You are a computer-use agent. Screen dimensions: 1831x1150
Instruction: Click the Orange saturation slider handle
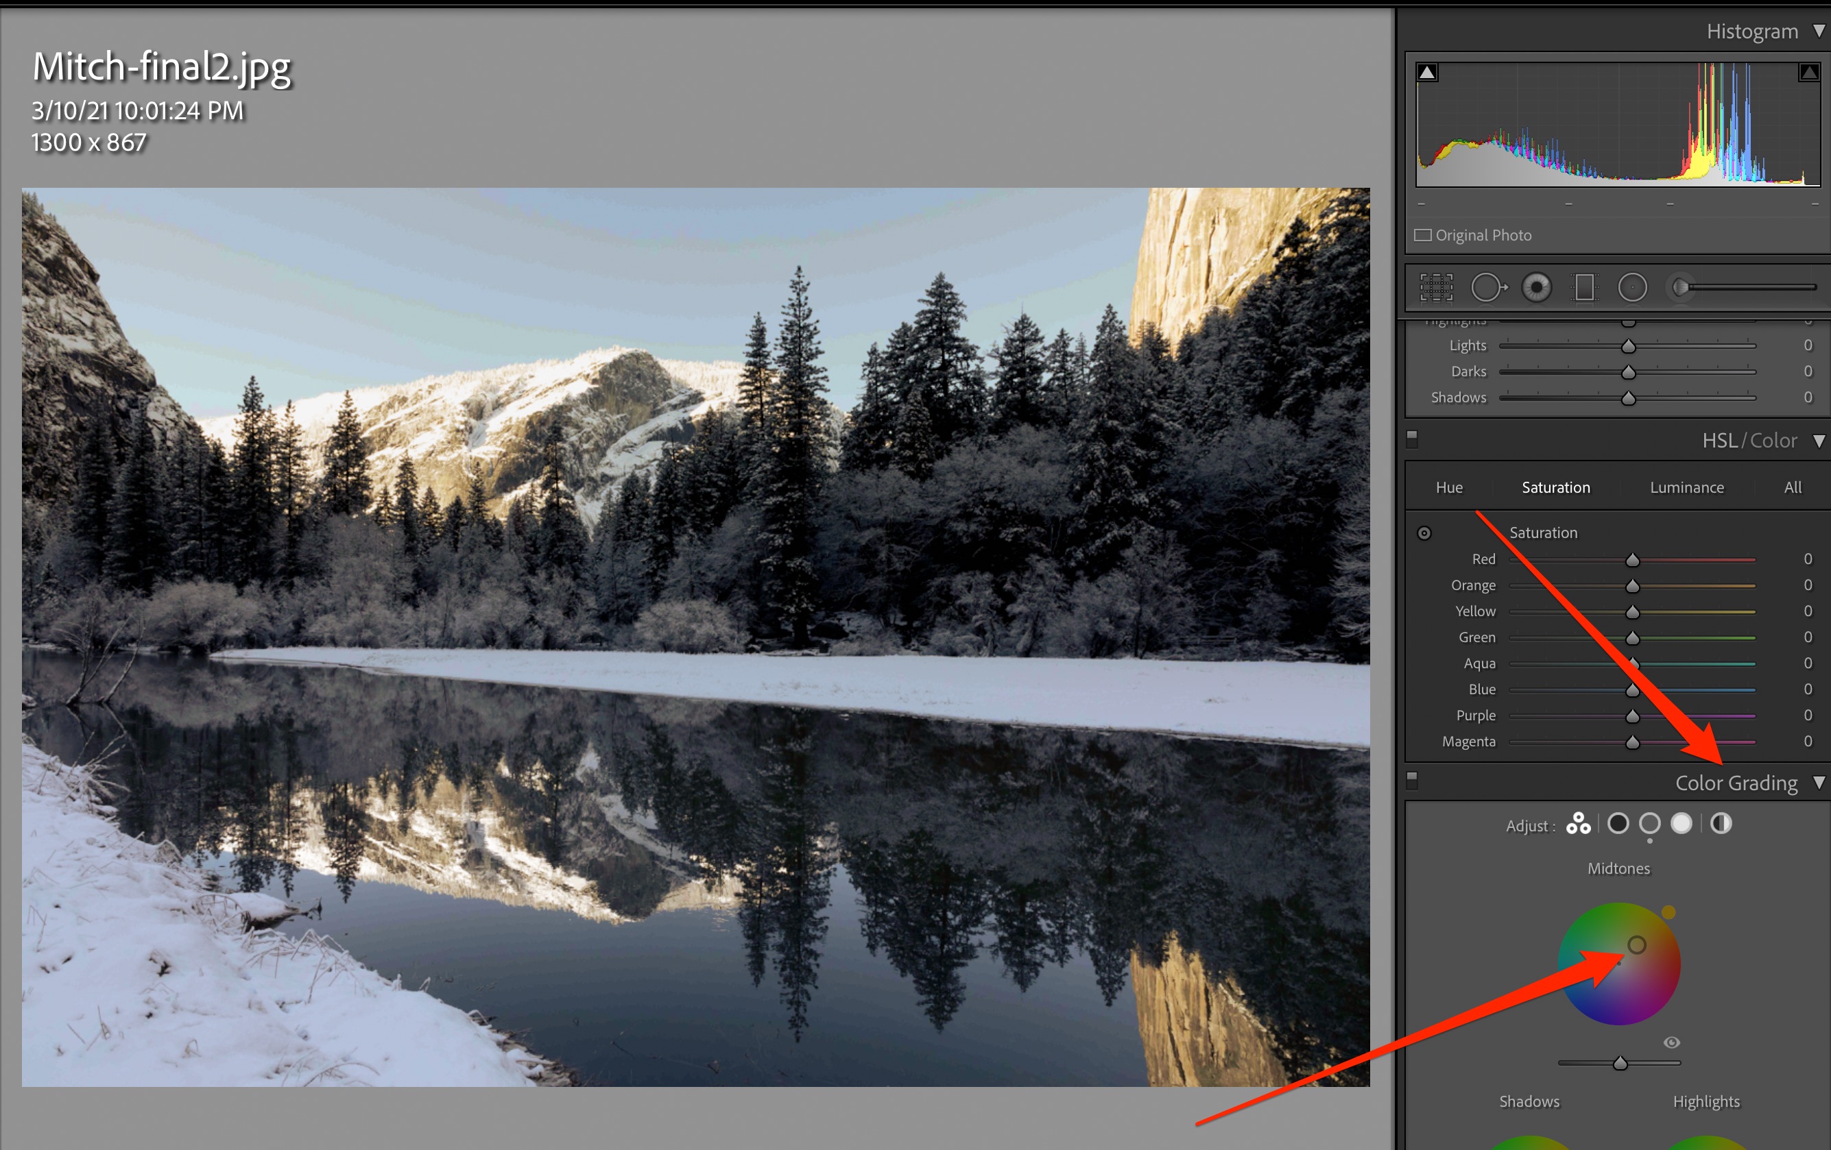[x=1633, y=586]
